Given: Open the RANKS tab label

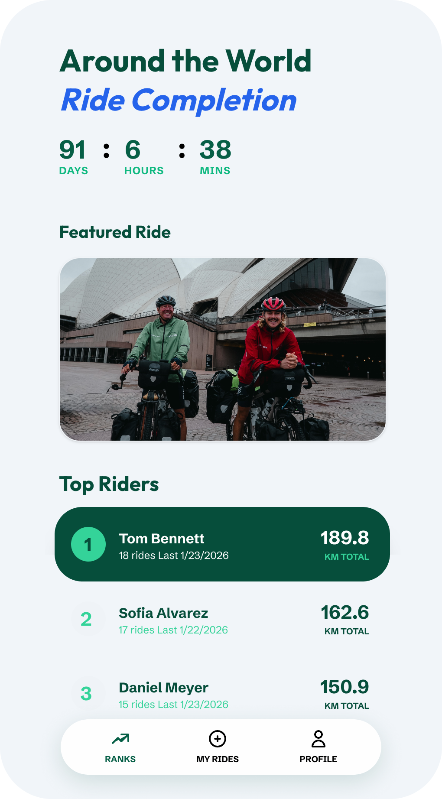Looking at the screenshot, I should [120, 759].
